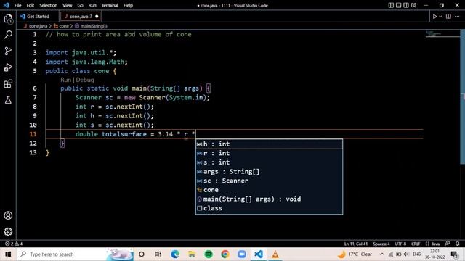Open VLC media player from taskbar
Viewport: 465px width, 261px height.
pos(275,254)
